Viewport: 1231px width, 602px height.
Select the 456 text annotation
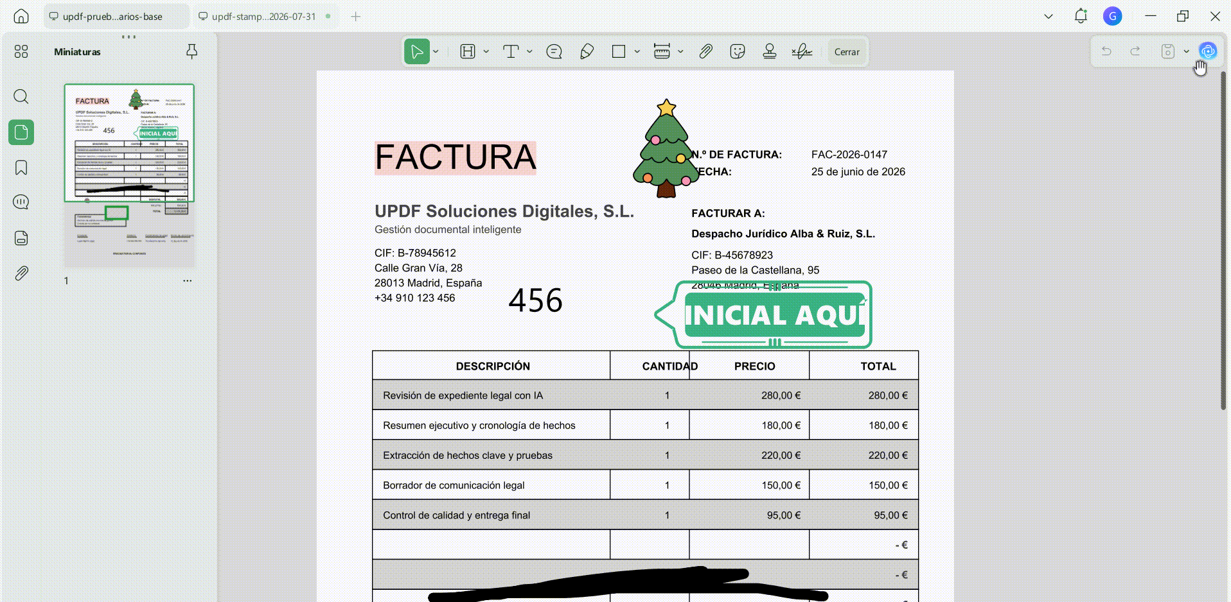(536, 300)
